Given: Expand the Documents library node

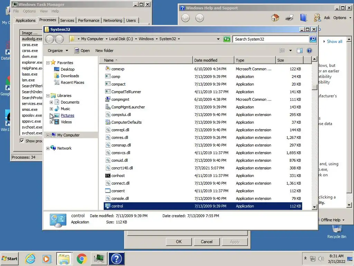Looking at the screenshot, I should pos(51,102).
